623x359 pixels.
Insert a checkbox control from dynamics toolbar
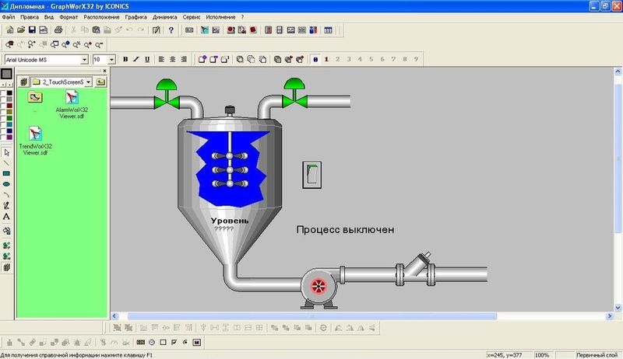pos(174,342)
